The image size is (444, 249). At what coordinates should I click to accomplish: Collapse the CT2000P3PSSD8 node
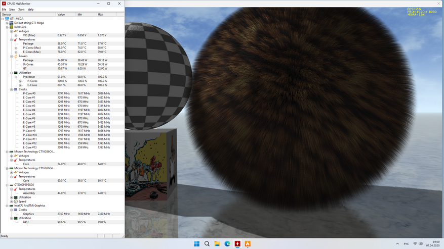(x=7, y=185)
